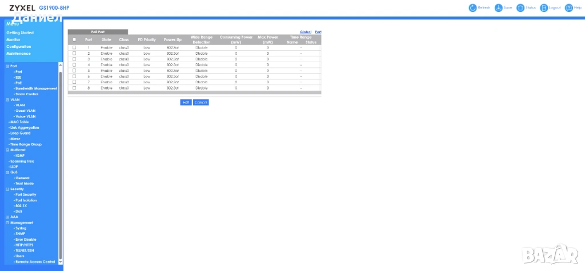585x271 pixels.
Task: Expand the AAA tree node
Action: point(7,217)
